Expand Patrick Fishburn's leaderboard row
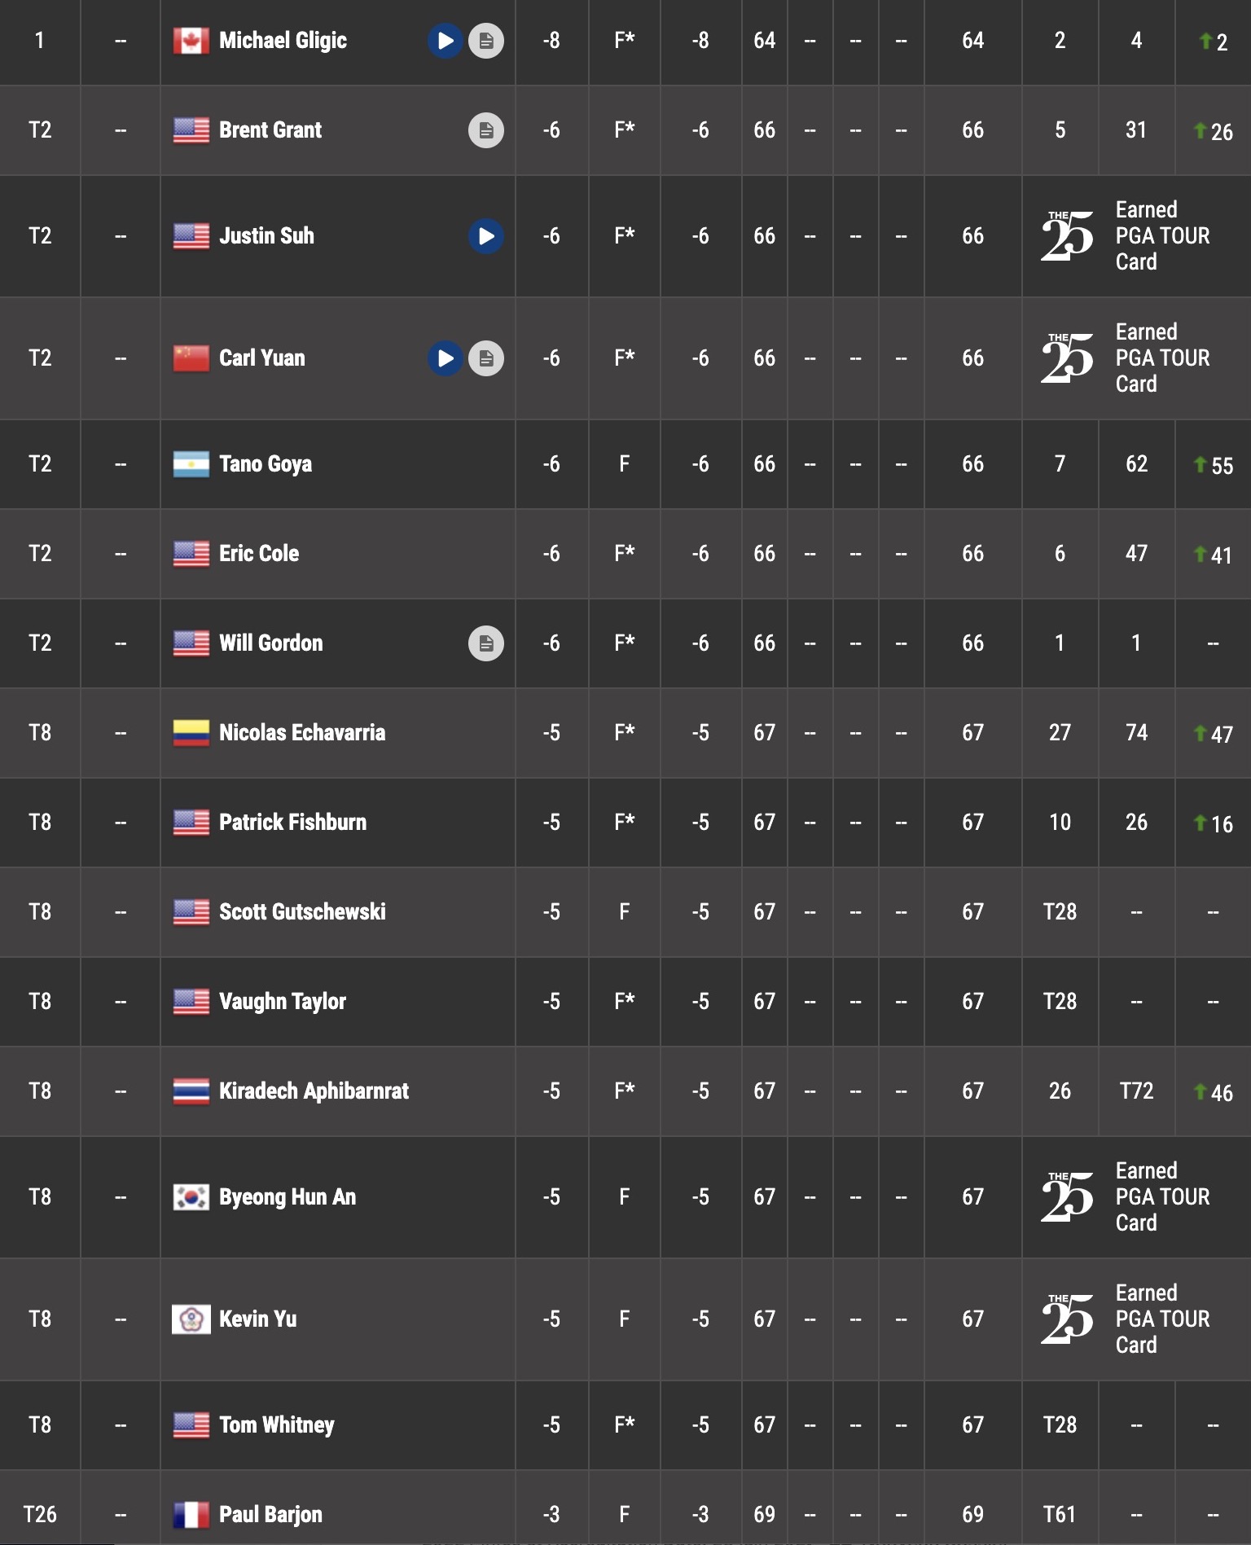This screenshot has width=1251, height=1545. click(x=625, y=823)
